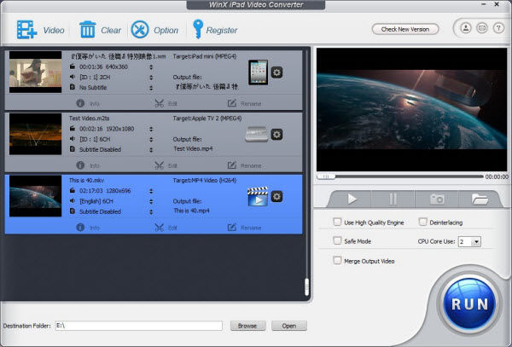Click output file name 'This is 40.mp4'

coord(191,211)
